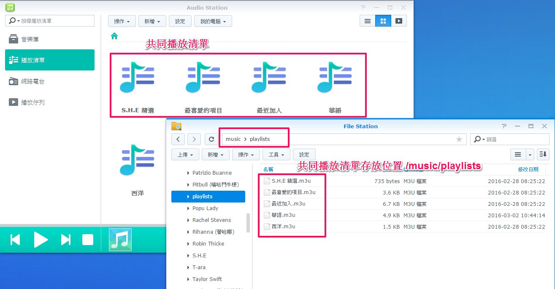555x289 pixels.
Task: Select the S.H.E folder in tree
Action: coord(199,256)
